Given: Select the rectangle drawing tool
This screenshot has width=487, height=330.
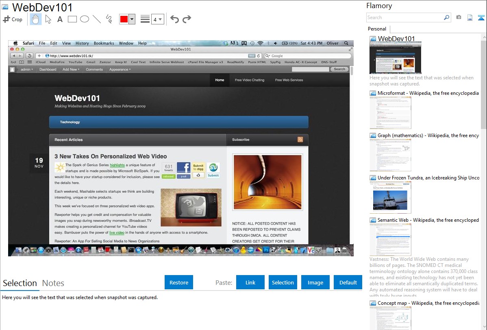Looking at the screenshot, I should (x=72, y=19).
